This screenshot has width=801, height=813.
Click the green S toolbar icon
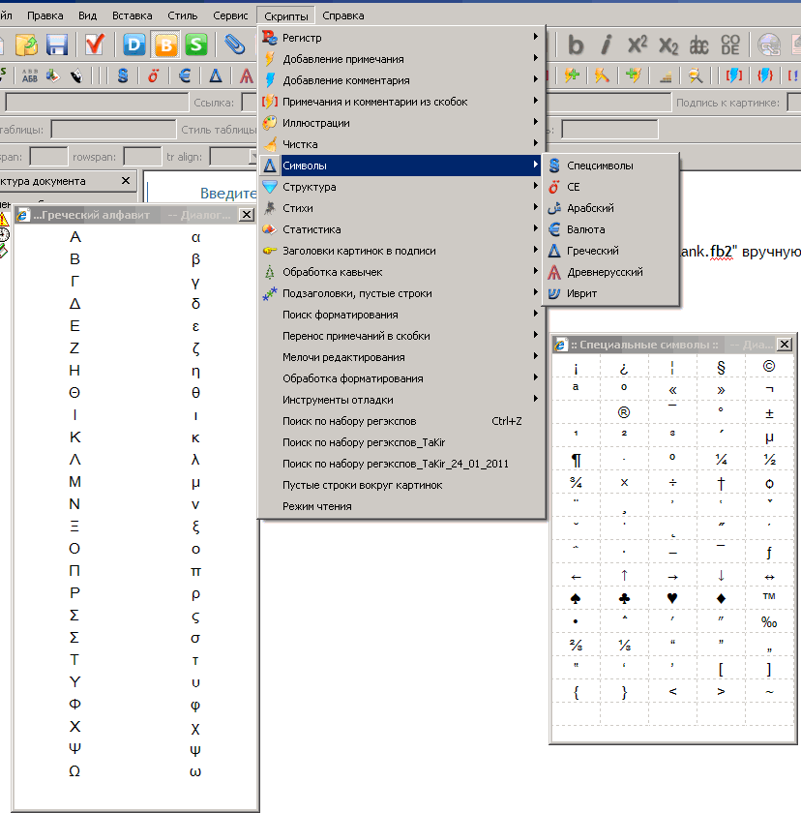197,45
